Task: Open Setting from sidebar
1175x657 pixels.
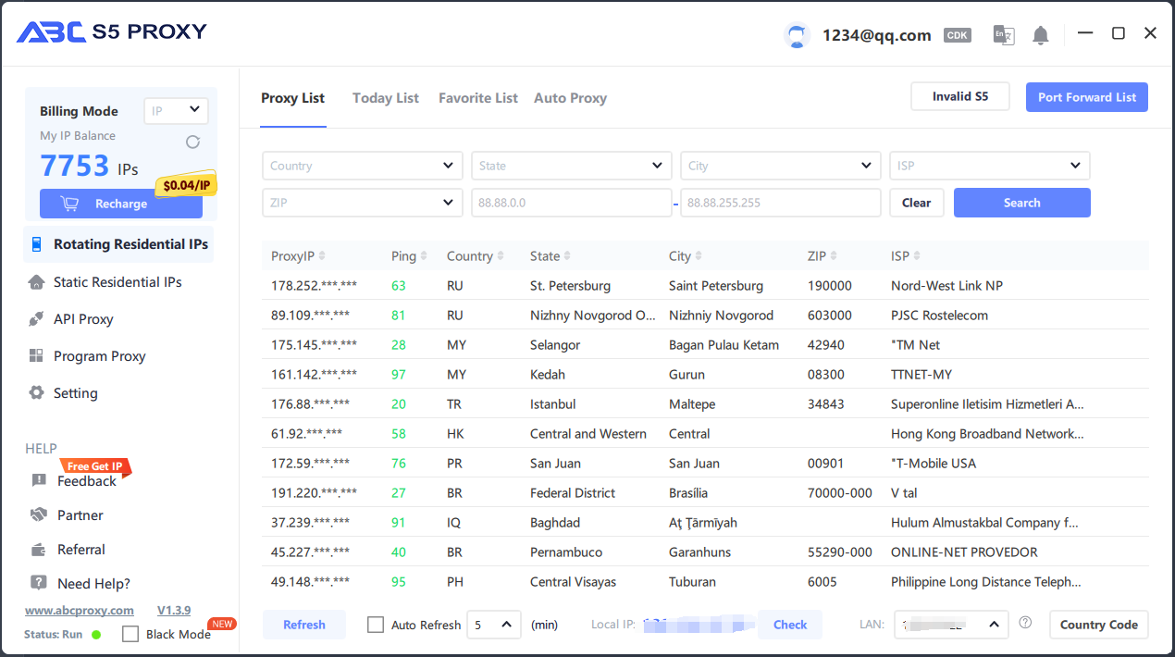Action: 75,393
